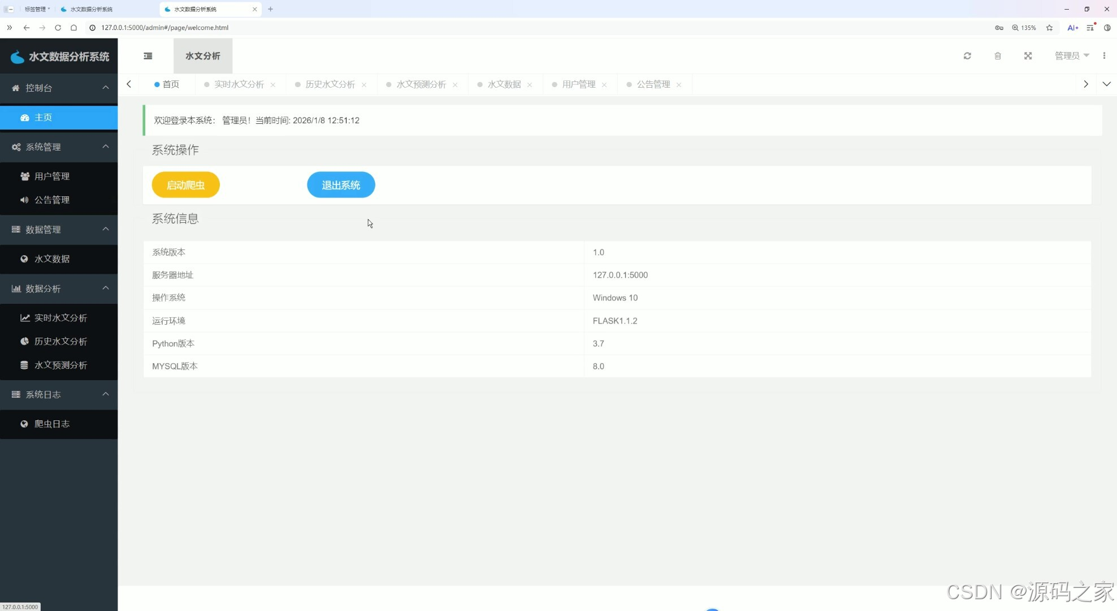This screenshot has width=1117, height=611.
Task: Click the 启动爬虫 button
Action: tap(185, 185)
